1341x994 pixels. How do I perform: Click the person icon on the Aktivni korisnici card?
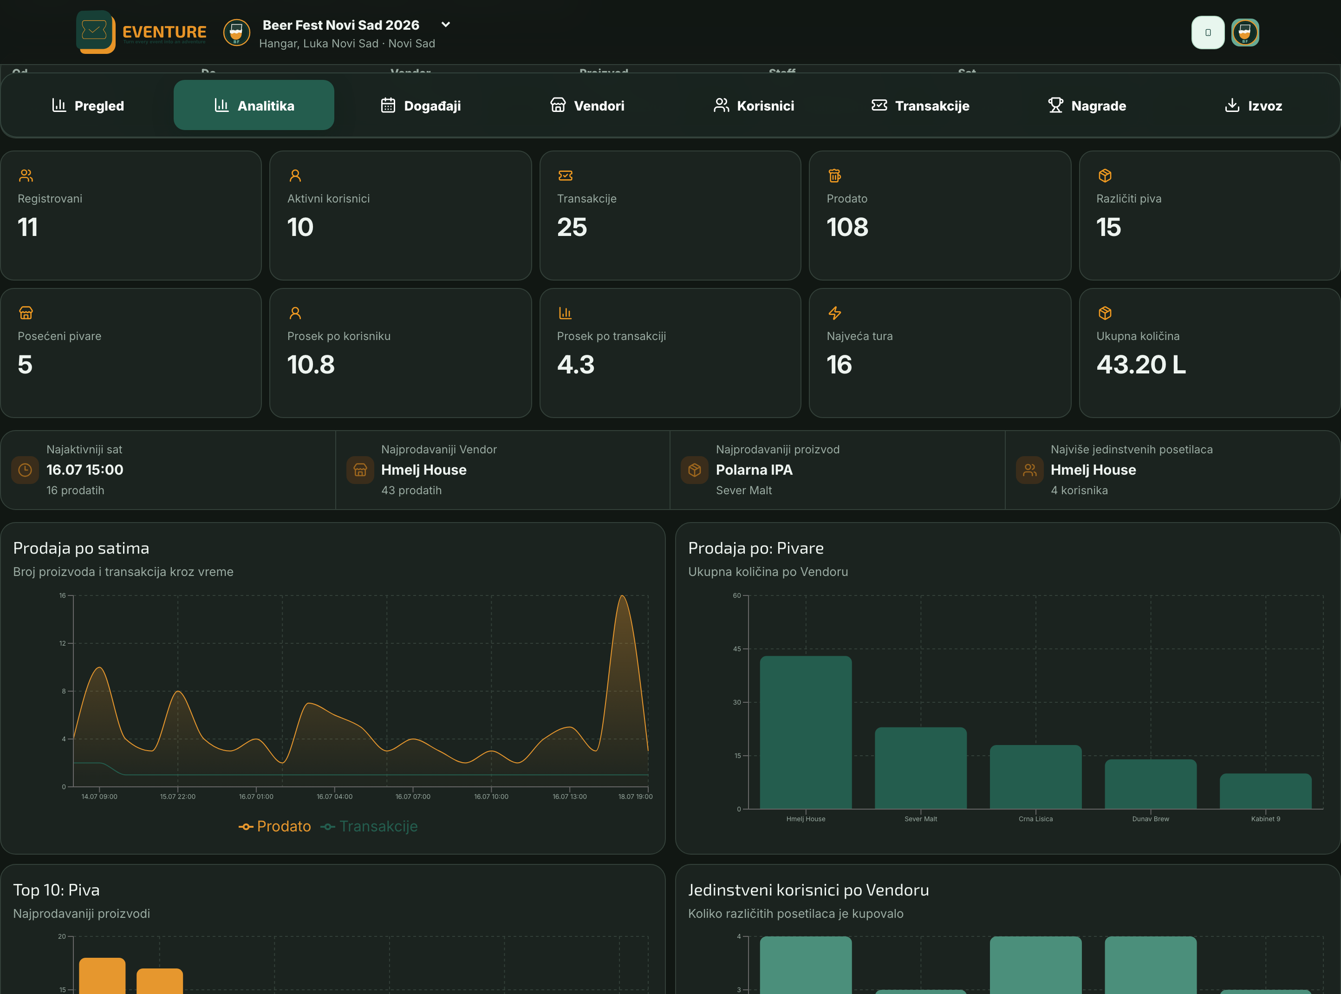click(295, 176)
